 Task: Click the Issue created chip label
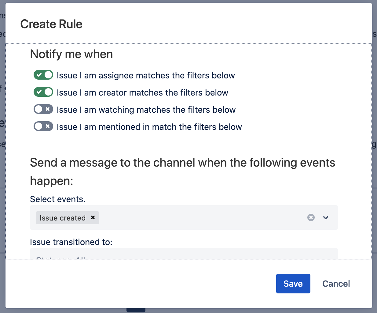click(62, 218)
